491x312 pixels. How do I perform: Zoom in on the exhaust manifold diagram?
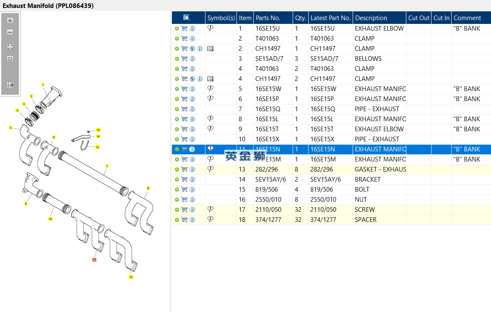(10, 21)
